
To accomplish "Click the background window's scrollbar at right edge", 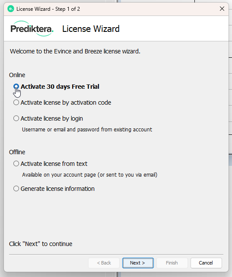I will pos(230,160).
